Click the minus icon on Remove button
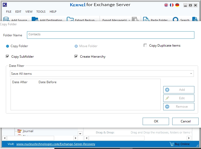 (167, 107)
